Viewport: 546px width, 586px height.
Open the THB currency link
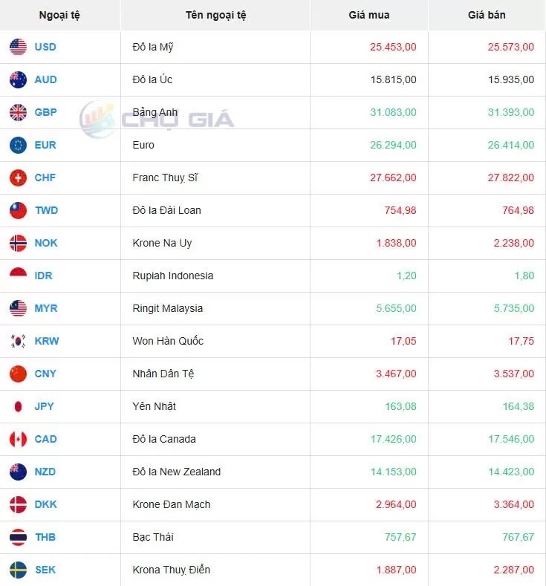point(45,537)
